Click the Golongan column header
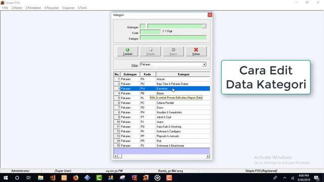The image size is (324, 182). point(130,74)
